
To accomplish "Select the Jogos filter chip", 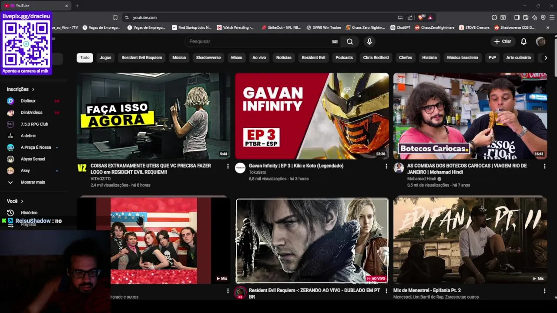I will 105,57.
